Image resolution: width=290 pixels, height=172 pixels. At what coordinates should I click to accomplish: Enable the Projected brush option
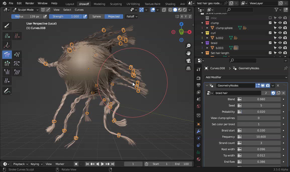[x=114, y=16]
